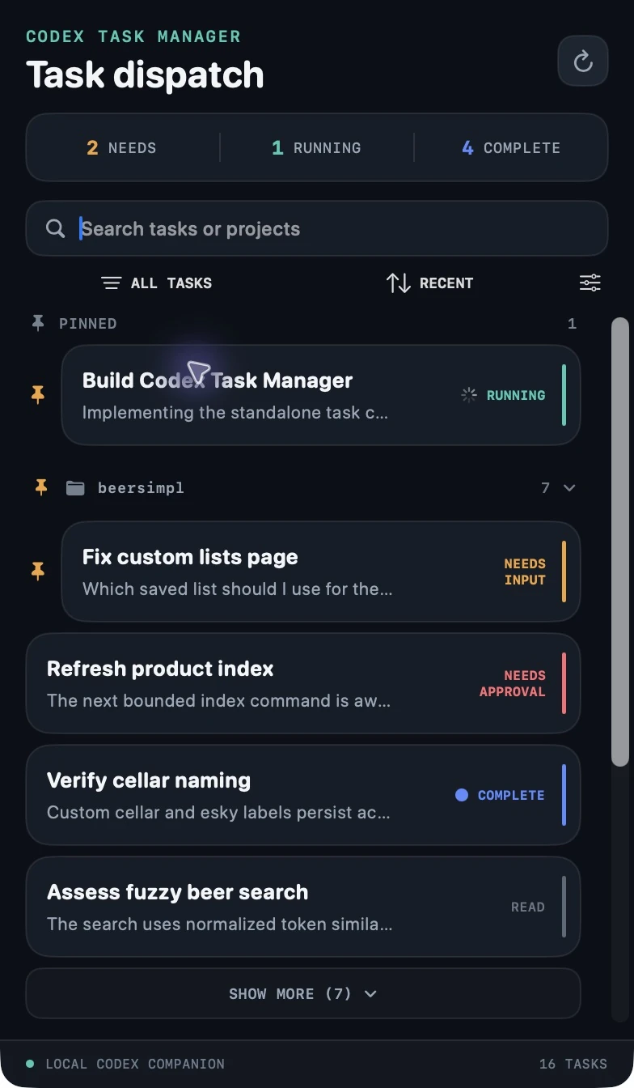The width and height of the screenshot is (634, 1088).
Task: Focus the Search tasks or projects field
Action: pyautogui.click(x=317, y=228)
